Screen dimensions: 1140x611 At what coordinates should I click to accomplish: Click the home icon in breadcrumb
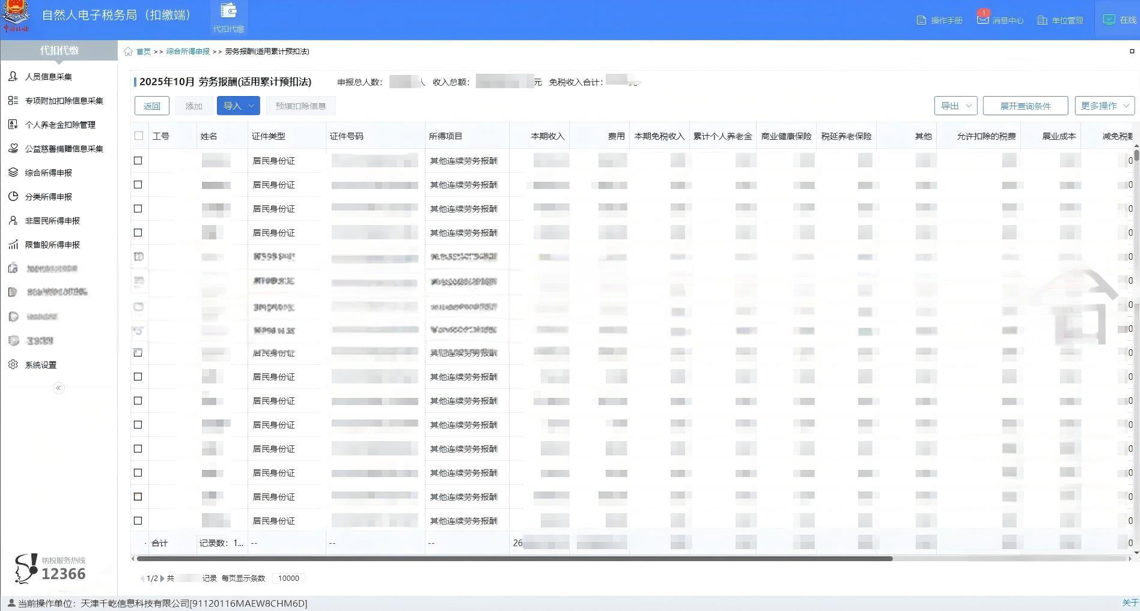pyautogui.click(x=128, y=52)
